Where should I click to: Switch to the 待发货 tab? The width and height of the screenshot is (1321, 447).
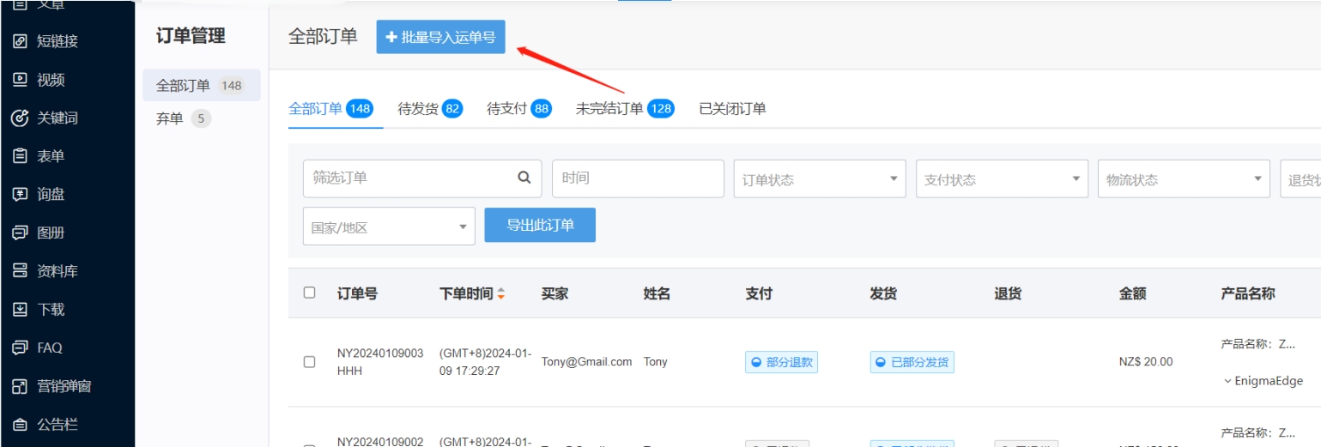coord(429,109)
